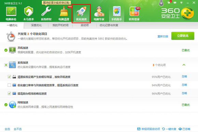Image resolution: width=198 pixels, height=132 pixels.
Task: Open the 已忽略 eye icon link
Action: click(x=184, y=129)
